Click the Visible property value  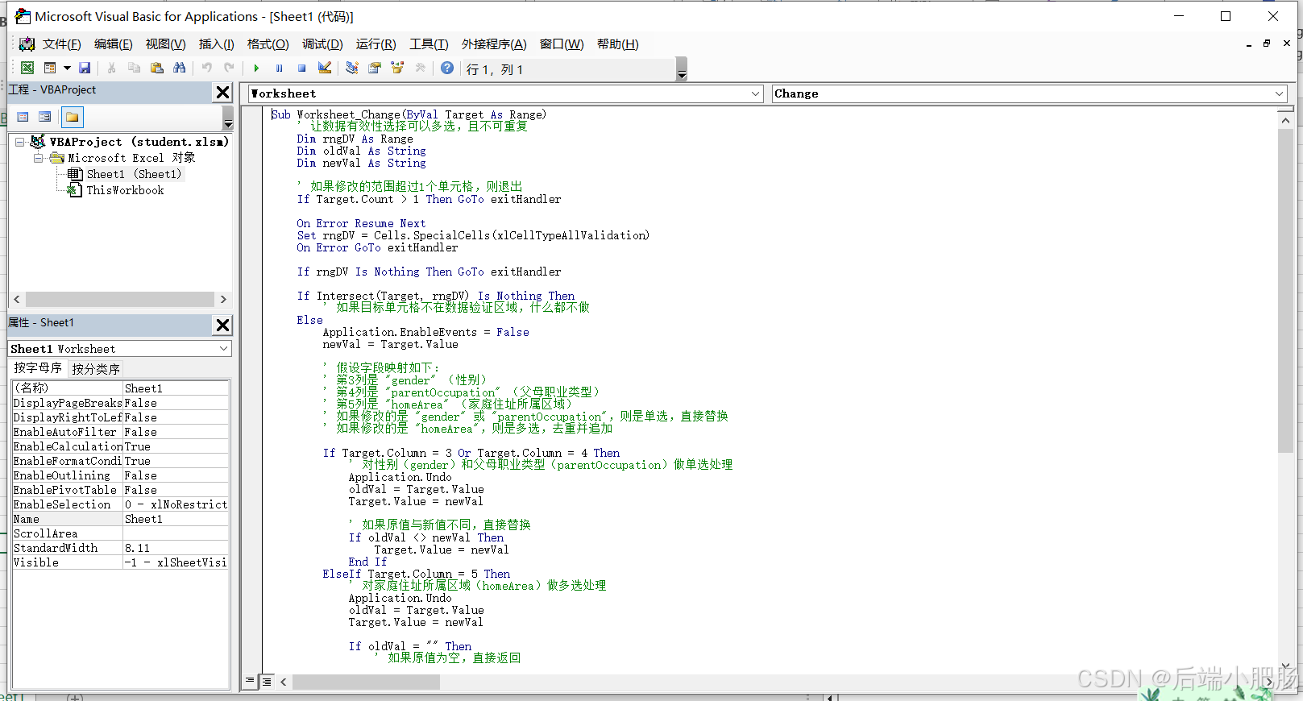click(176, 562)
